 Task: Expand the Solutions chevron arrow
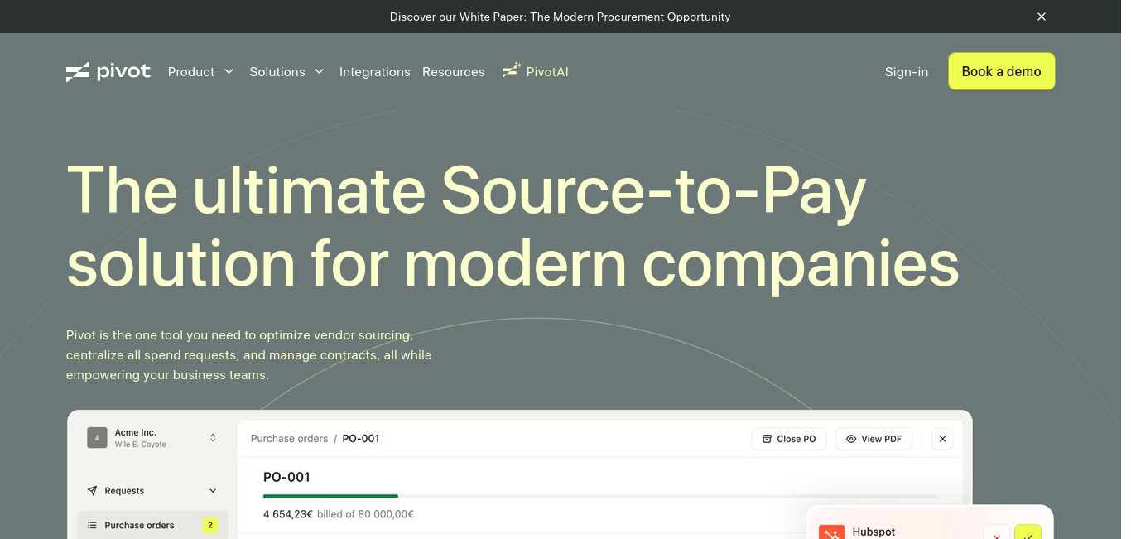point(319,72)
